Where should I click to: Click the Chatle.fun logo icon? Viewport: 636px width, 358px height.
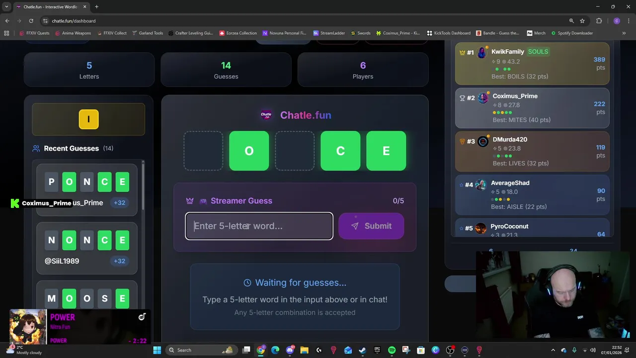point(266,115)
